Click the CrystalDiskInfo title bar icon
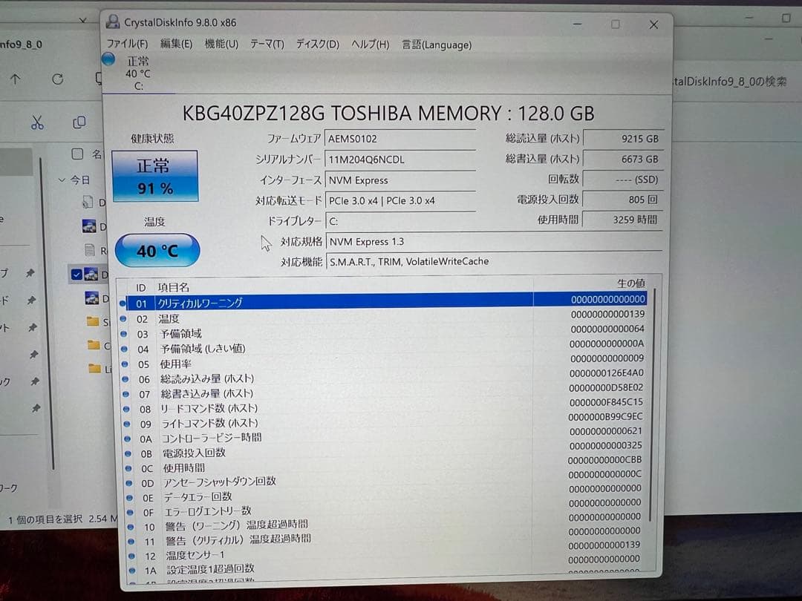Image resolution: width=802 pixels, height=601 pixels. tap(113, 22)
